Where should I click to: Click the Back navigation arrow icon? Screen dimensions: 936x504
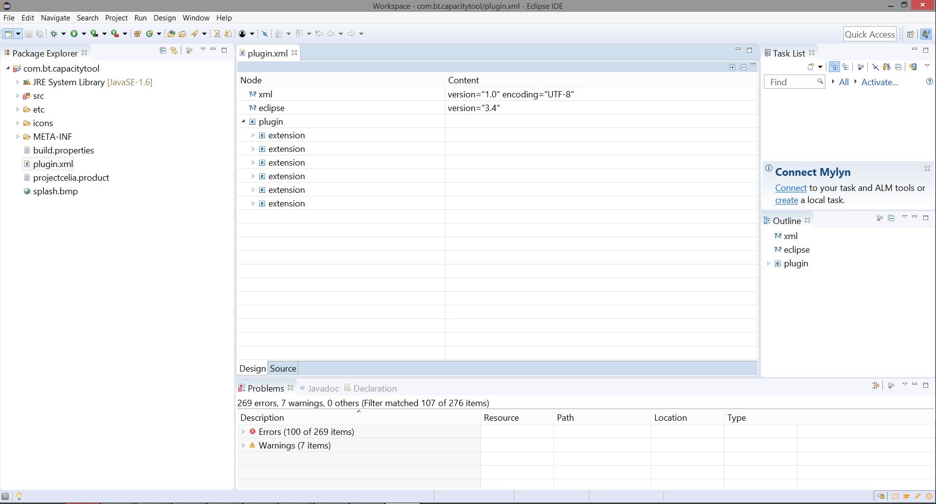click(331, 34)
